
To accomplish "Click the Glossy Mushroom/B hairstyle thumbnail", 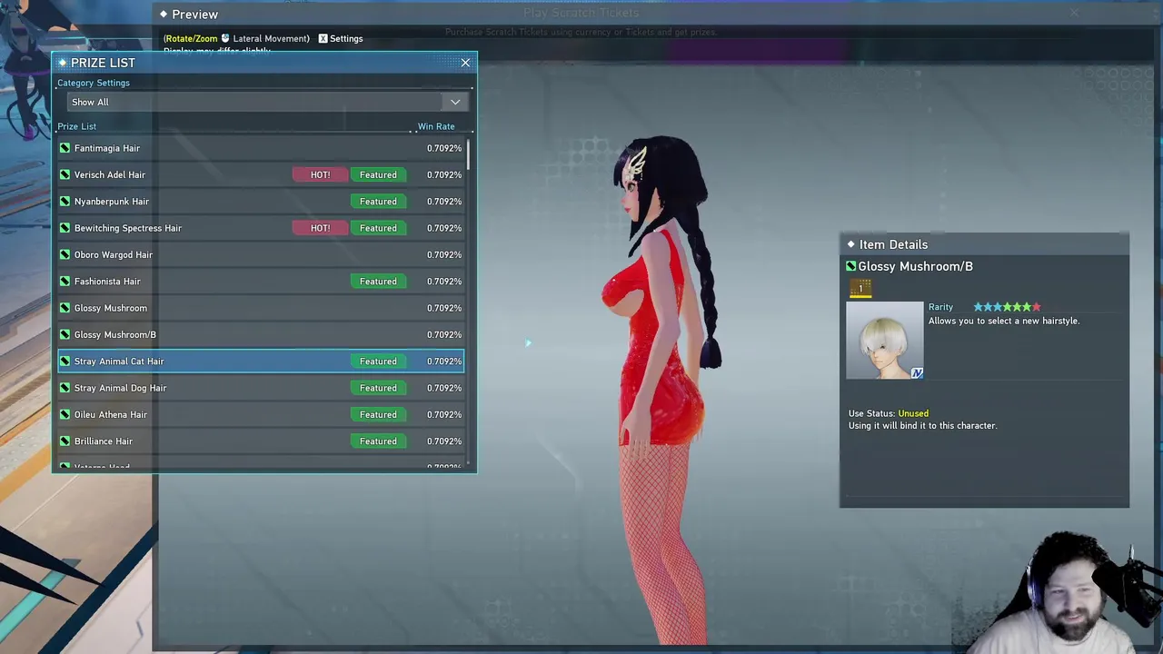I will 884,341.
